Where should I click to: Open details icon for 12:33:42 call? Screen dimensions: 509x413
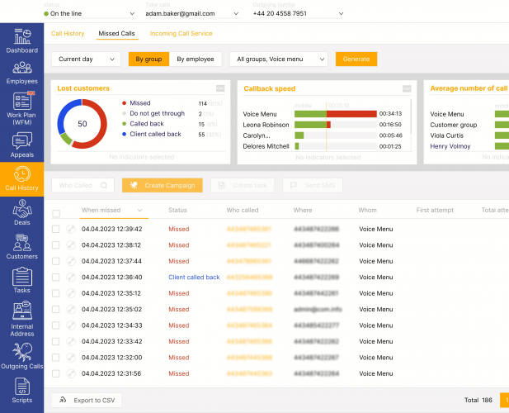click(71, 341)
